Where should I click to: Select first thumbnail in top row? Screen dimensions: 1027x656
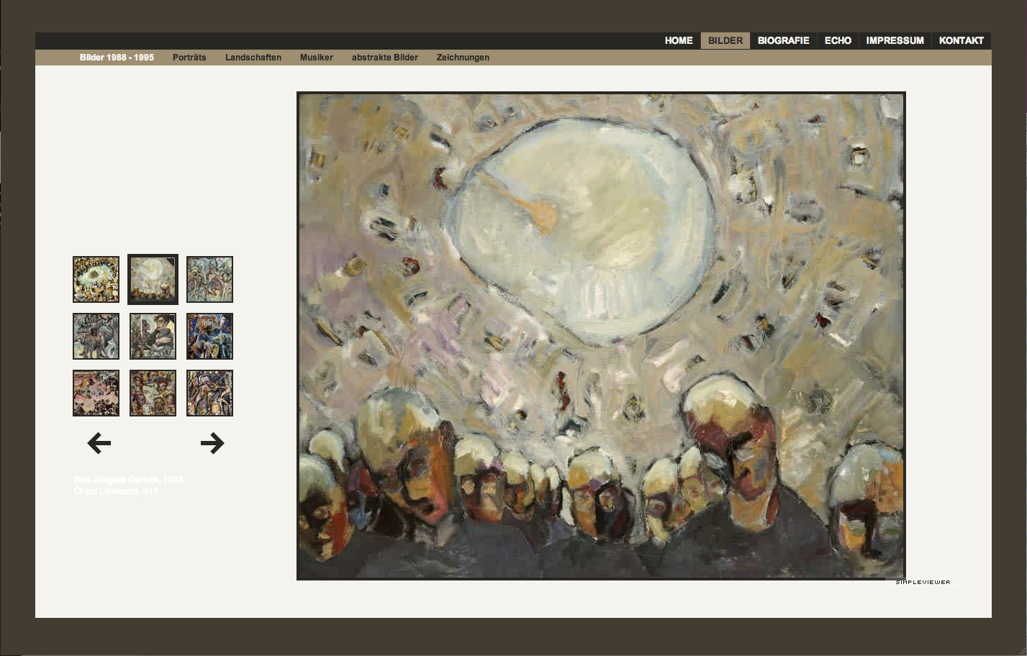[x=96, y=279]
